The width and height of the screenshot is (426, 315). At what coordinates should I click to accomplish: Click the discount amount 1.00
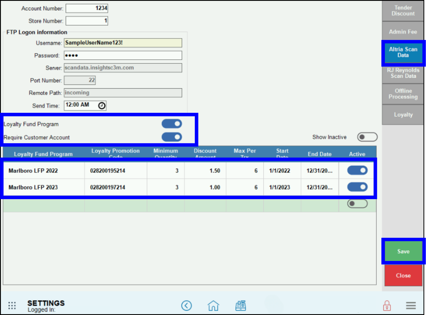pyautogui.click(x=215, y=187)
